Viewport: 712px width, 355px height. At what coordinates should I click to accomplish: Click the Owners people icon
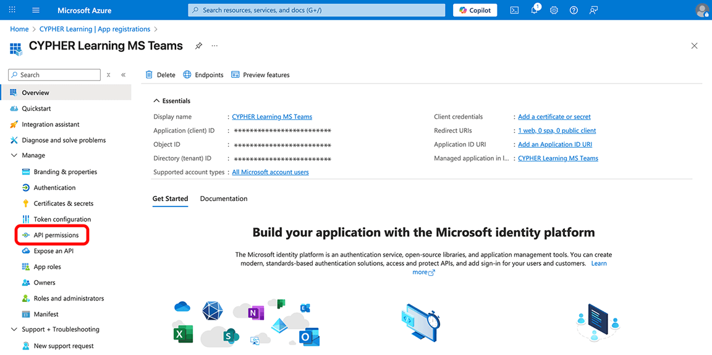click(26, 283)
